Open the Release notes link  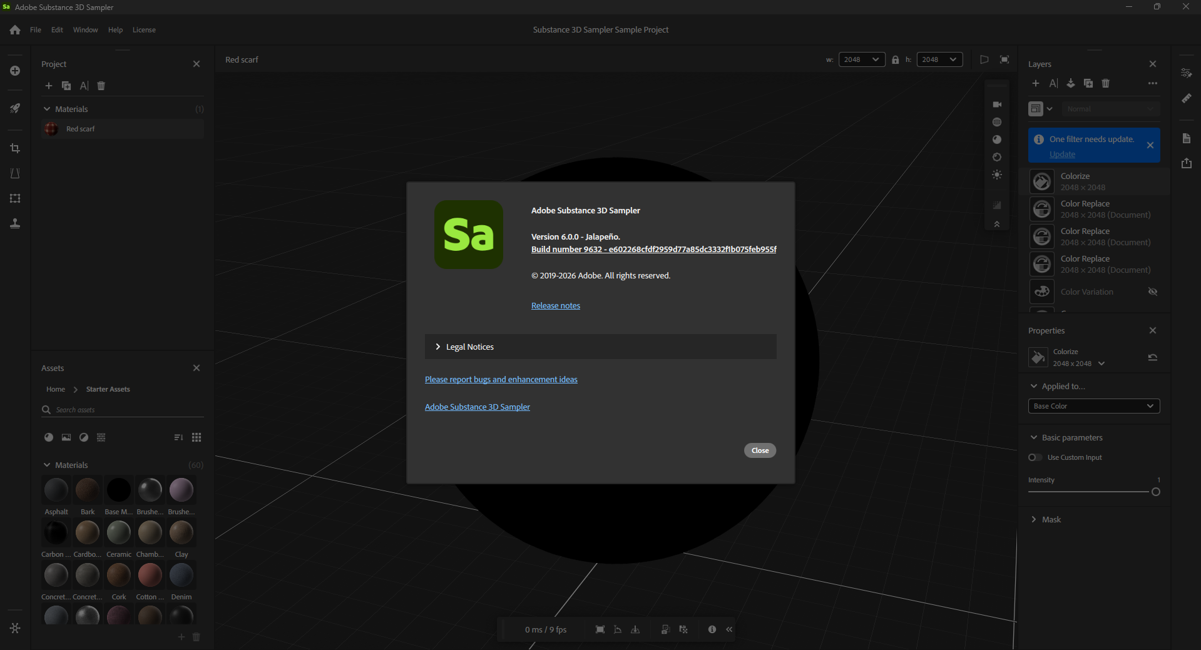pos(556,305)
